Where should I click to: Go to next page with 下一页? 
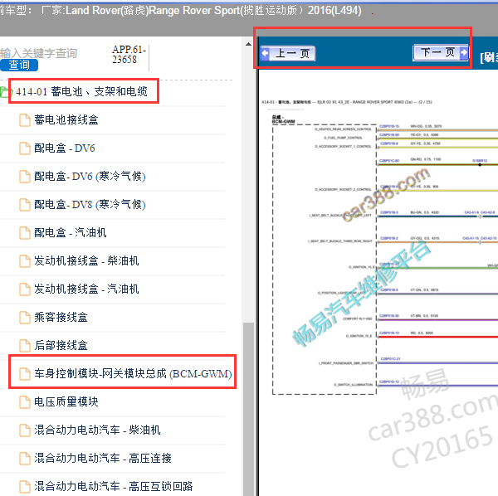(x=441, y=52)
